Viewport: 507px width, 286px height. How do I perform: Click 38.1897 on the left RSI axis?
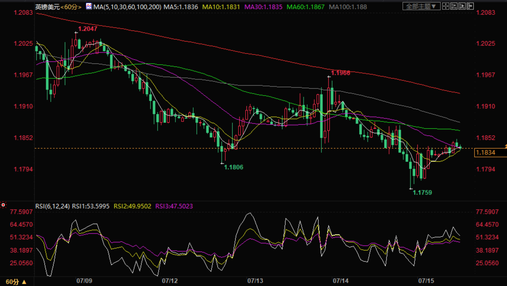tap(21, 250)
